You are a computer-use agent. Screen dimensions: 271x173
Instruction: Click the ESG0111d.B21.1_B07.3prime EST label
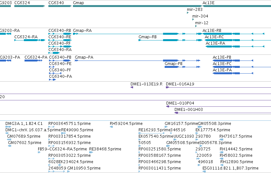tap(231, 168)
